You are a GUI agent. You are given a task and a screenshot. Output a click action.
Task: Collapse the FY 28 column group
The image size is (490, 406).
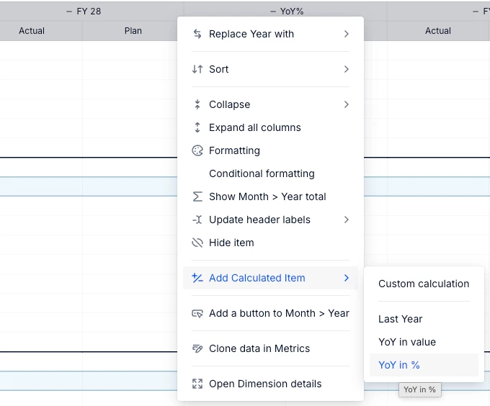69,12
